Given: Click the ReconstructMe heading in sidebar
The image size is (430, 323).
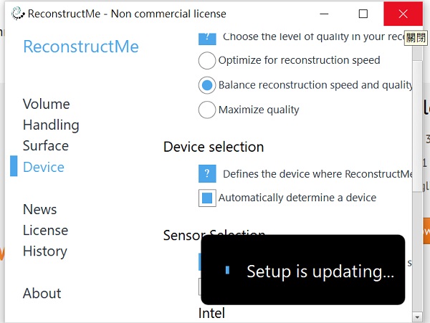Looking at the screenshot, I should coord(81,47).
